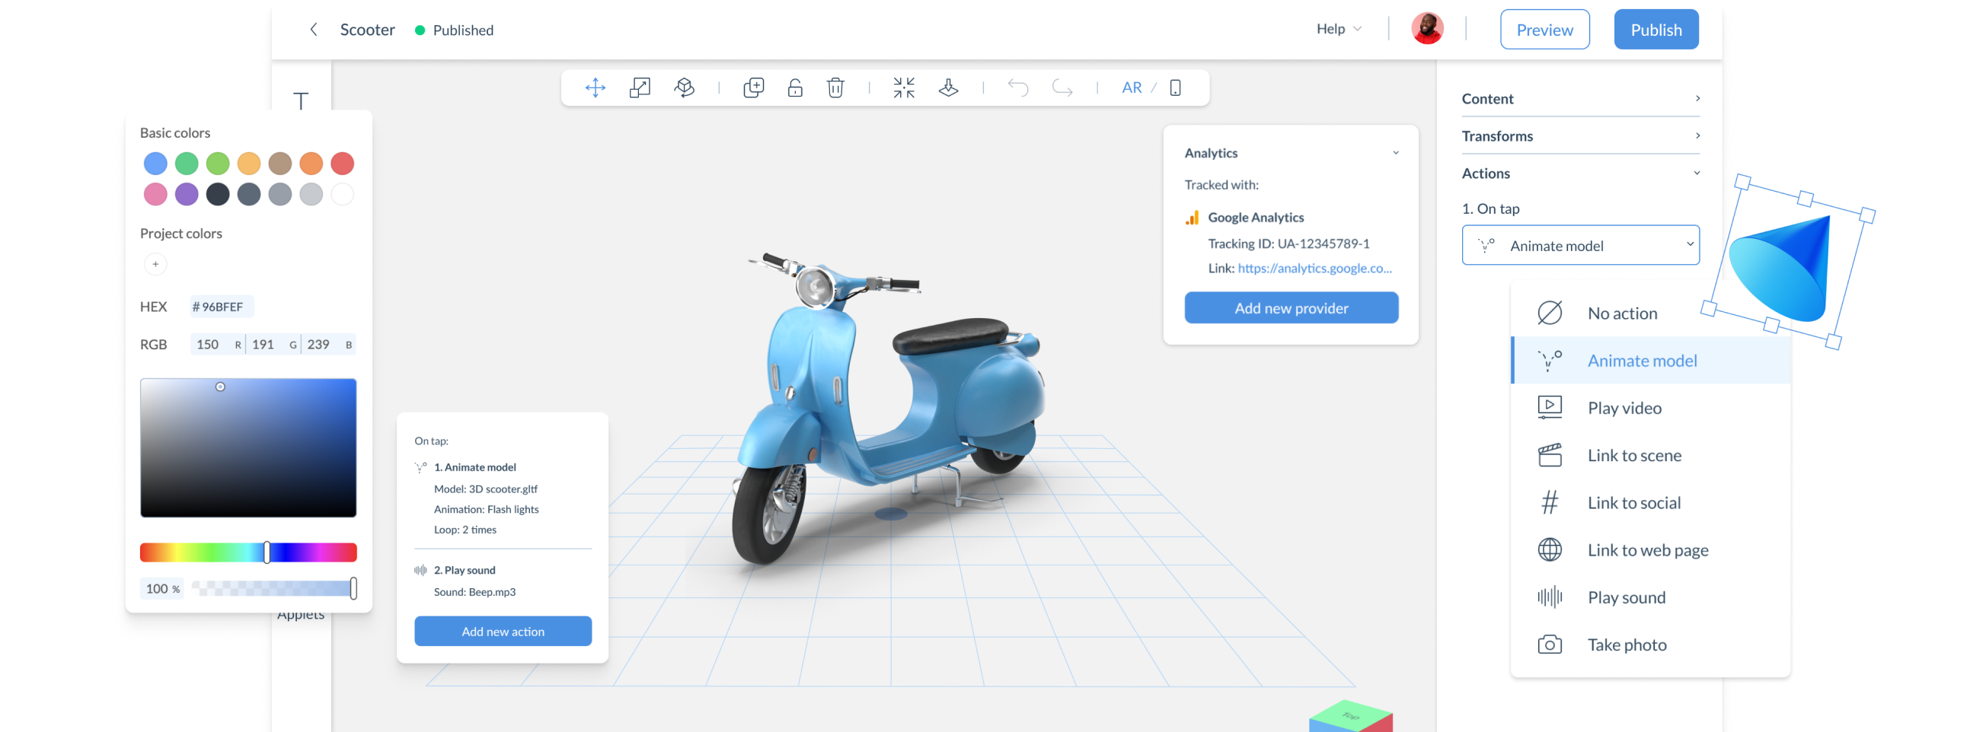Screen dimensions: 1986x732
Task: Undo the last change
Action: [1017, 87]
